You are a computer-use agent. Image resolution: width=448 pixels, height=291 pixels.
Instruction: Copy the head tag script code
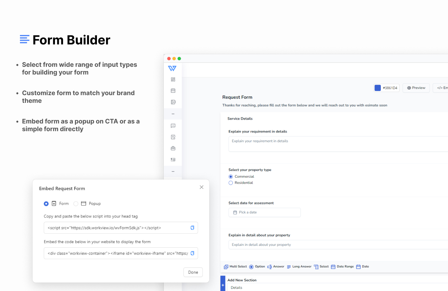pos(192,228)
